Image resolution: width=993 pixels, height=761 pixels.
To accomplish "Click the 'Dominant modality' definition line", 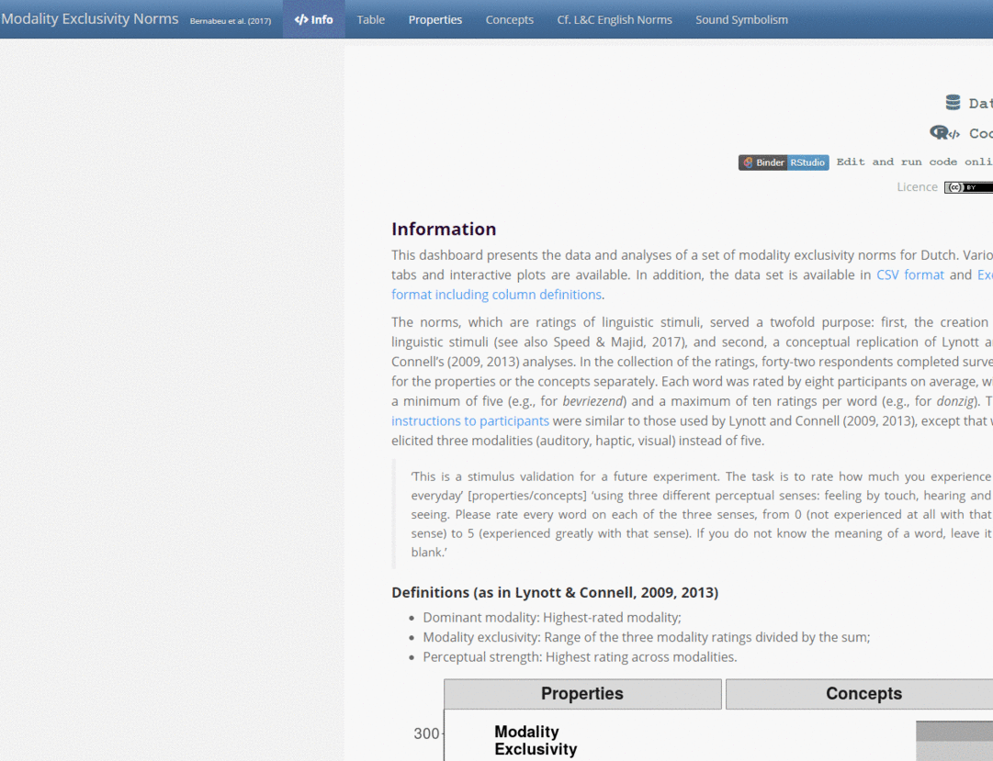I will point(551,617).
